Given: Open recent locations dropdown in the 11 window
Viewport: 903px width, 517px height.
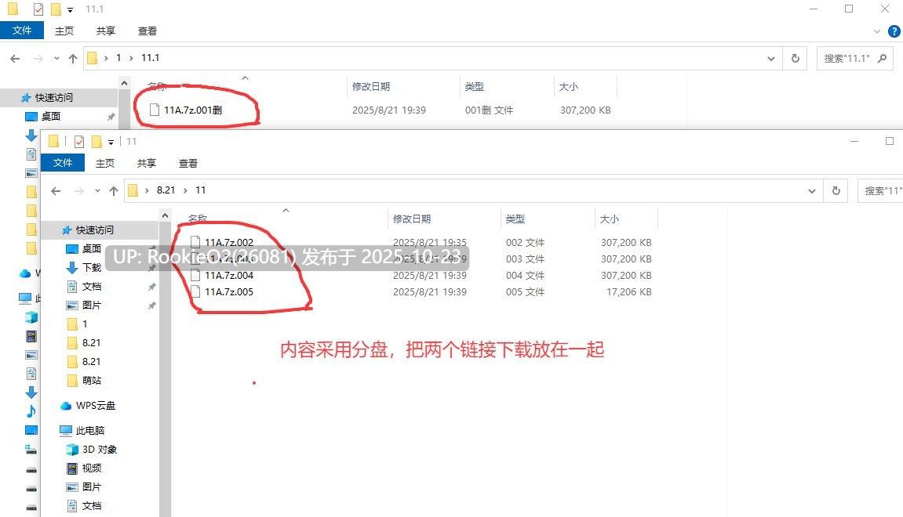Looking at the screenshot, I should pyautogui.click(x=97, y=190).
